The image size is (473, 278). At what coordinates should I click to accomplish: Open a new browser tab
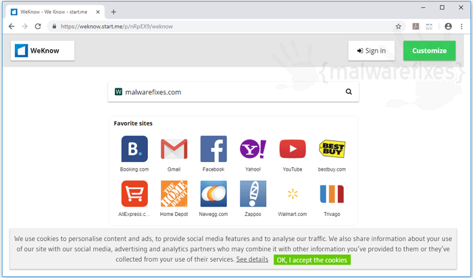(114, 12)
